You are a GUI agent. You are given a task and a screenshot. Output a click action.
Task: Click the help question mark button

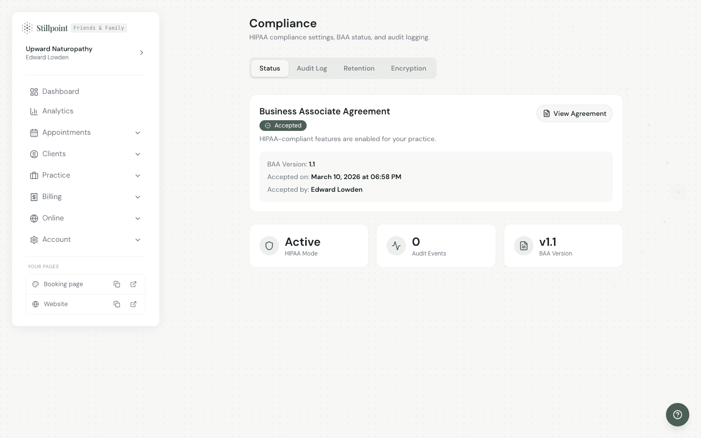point(677,415)
